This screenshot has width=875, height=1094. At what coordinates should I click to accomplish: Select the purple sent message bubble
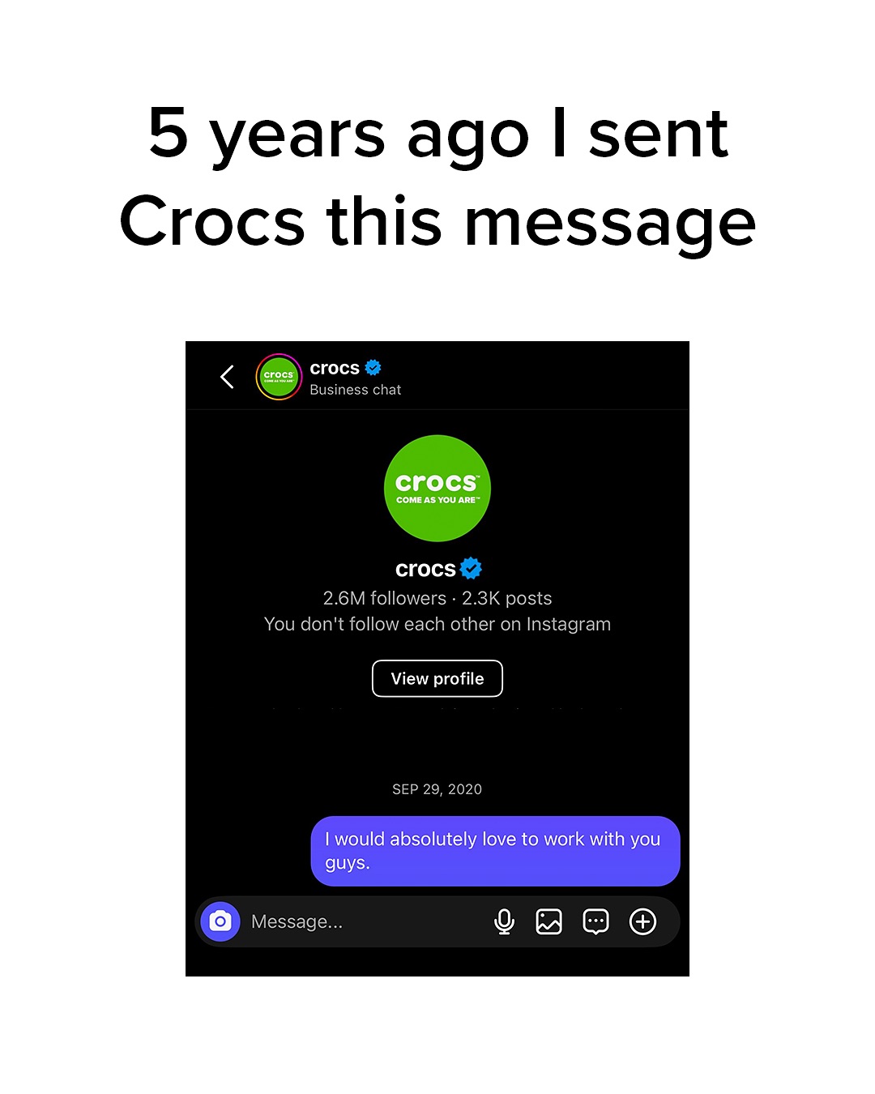(x=495, y=851)
